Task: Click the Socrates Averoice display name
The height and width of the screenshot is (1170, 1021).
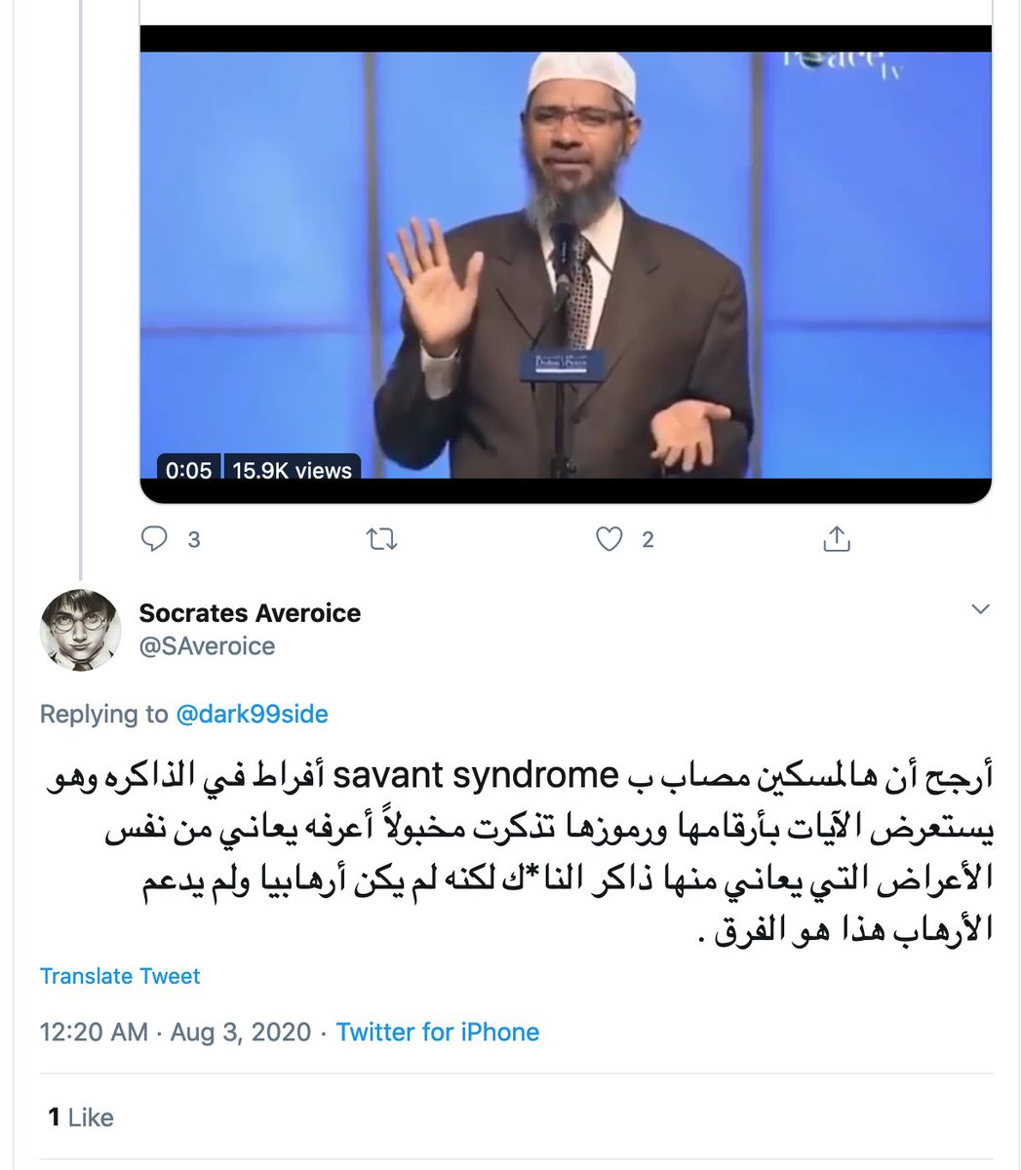Action: [x=250, y=613]
